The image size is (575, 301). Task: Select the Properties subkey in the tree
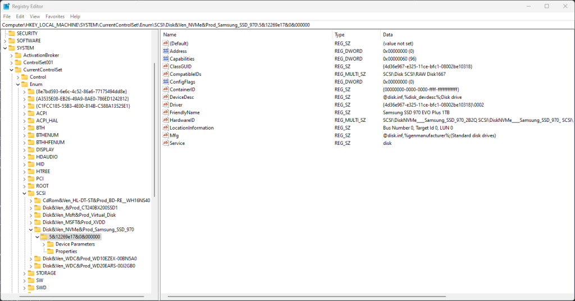pyautogui.click(x=66, y=252)
